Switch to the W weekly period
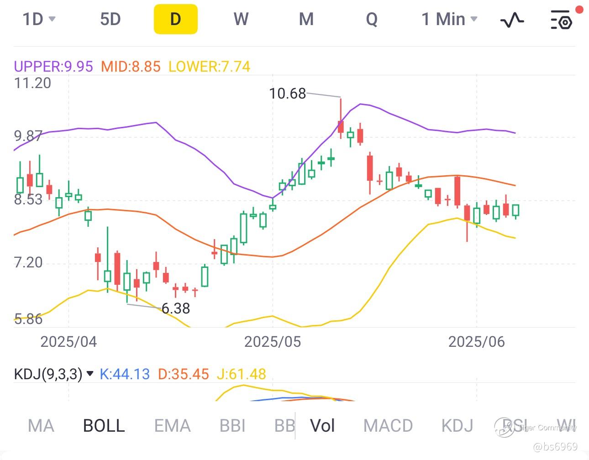 [x=241, y=19]
